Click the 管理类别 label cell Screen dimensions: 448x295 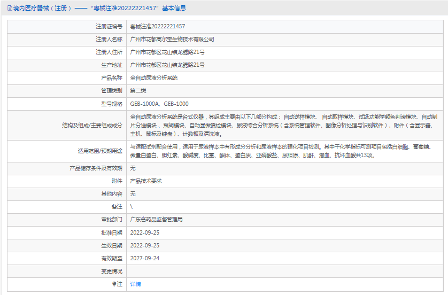click(67, 90)
